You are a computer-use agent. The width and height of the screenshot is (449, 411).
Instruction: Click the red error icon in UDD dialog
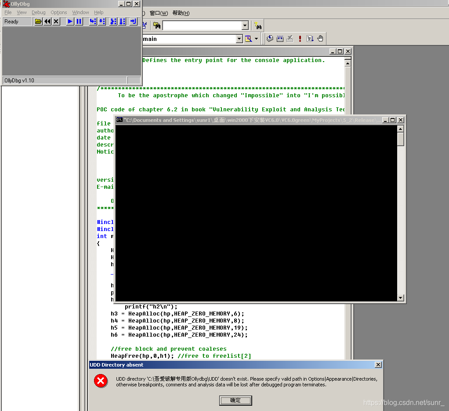coord(101,381)
